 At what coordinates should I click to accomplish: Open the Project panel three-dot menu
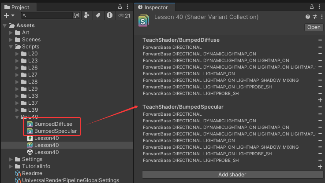(127, 7)
